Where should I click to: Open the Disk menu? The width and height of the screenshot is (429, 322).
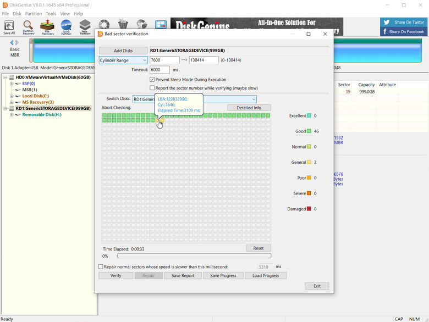click(x=17, y=14)
